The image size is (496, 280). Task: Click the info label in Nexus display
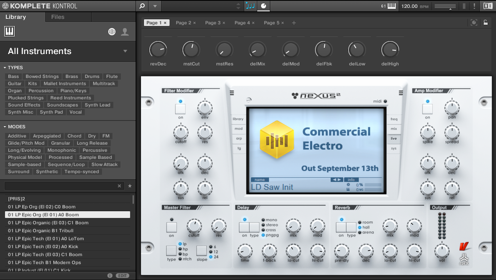[351, 180]
